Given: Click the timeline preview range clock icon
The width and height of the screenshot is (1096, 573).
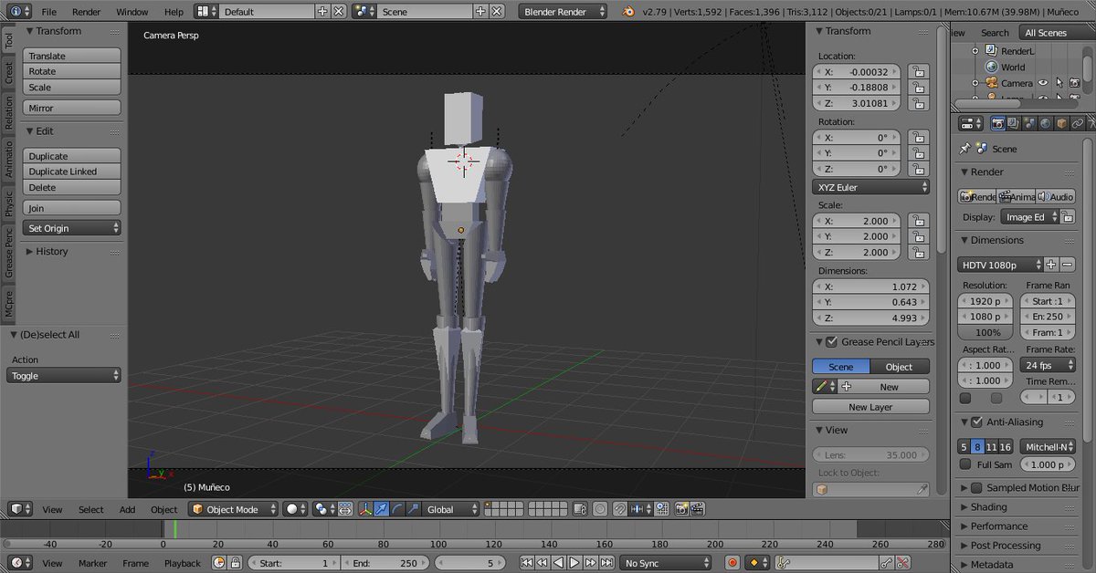Looking at the screenshot, I should click(x=219, y=563).
